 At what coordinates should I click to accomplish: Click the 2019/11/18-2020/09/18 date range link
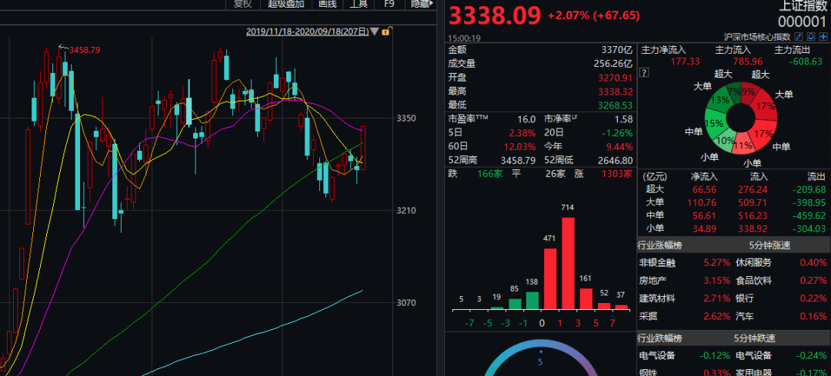(x=307, y=32)
